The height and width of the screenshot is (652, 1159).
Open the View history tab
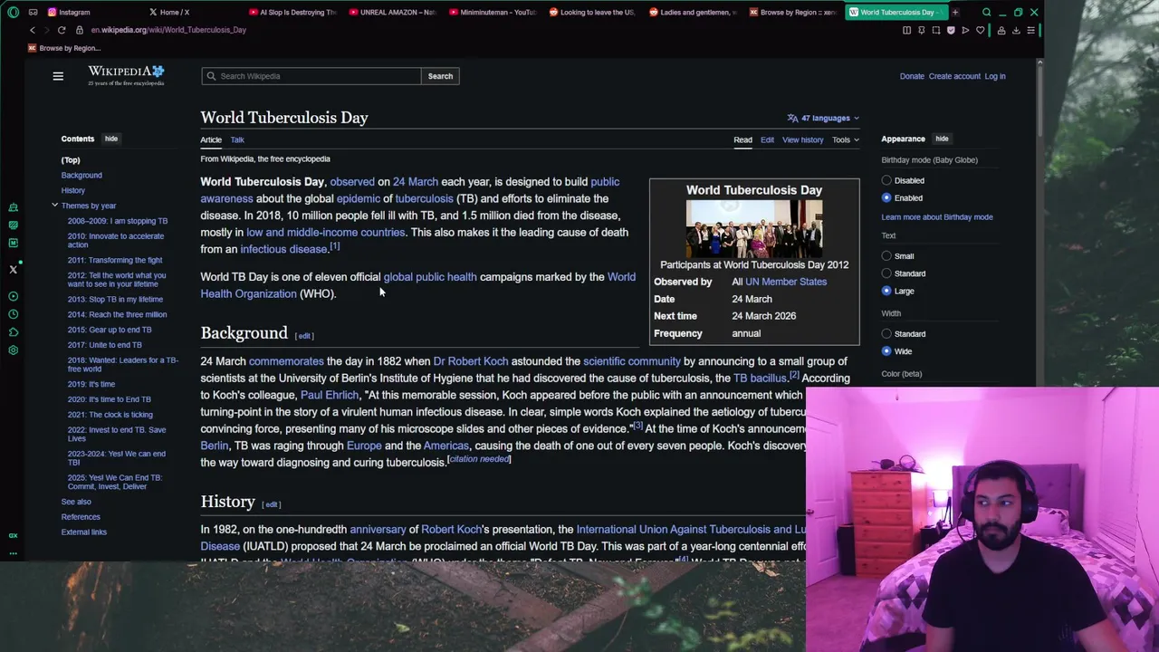click(803, 139)
